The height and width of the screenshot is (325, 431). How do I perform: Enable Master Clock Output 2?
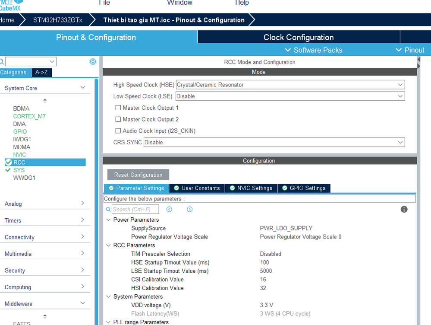[118, 119]
